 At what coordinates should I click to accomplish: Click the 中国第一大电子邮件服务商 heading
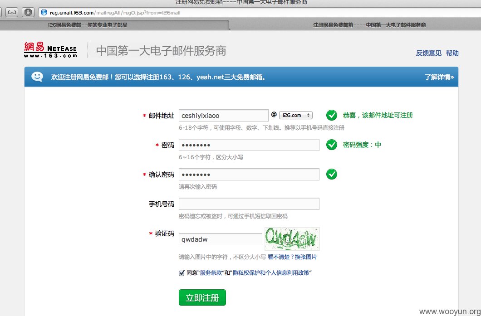pos(162,51)
